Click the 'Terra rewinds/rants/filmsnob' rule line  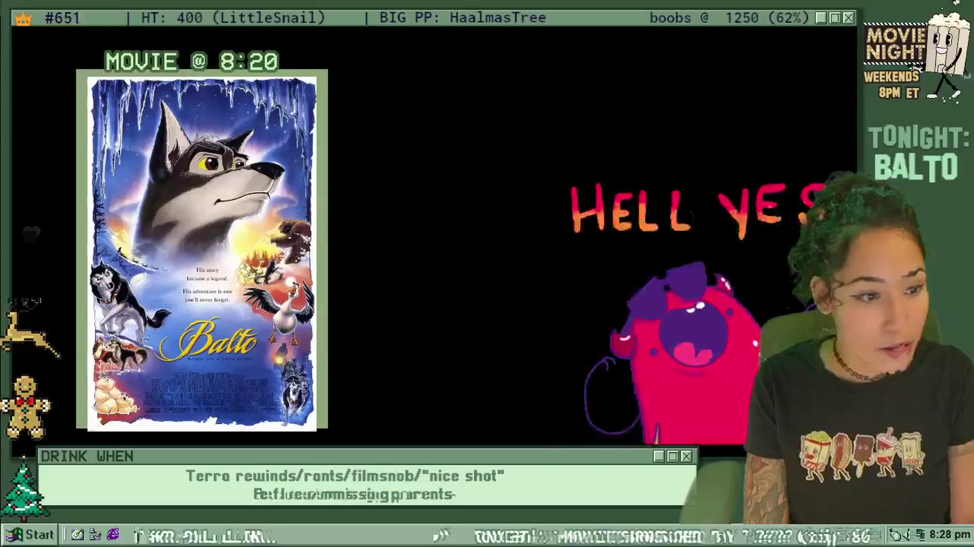(345, 476)
